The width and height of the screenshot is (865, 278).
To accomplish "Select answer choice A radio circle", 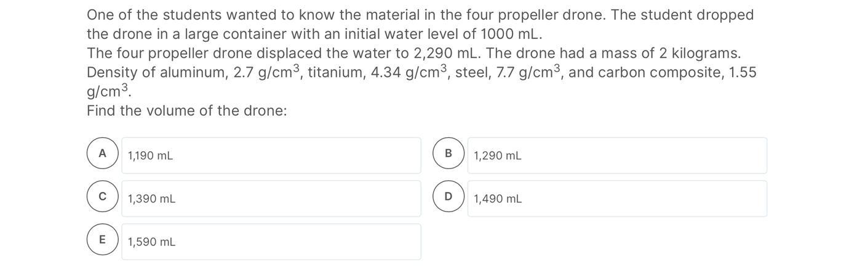I will click(102, 153).
